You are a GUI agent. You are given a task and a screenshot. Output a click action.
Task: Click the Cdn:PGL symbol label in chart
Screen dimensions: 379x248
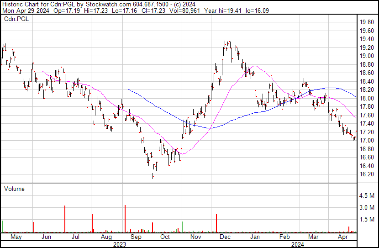16,19
